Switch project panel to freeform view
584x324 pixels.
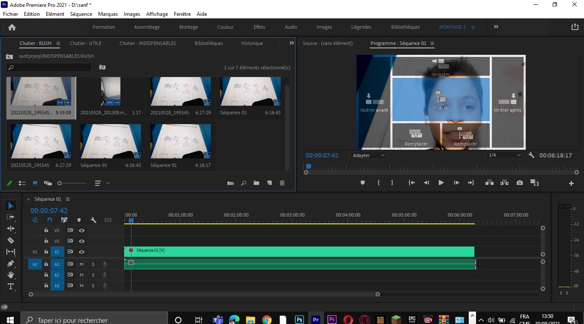48,183
